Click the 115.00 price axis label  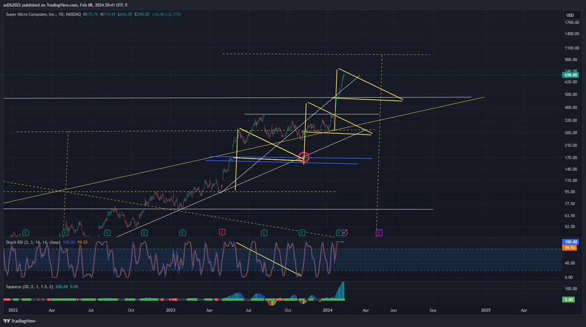[571, 180]
